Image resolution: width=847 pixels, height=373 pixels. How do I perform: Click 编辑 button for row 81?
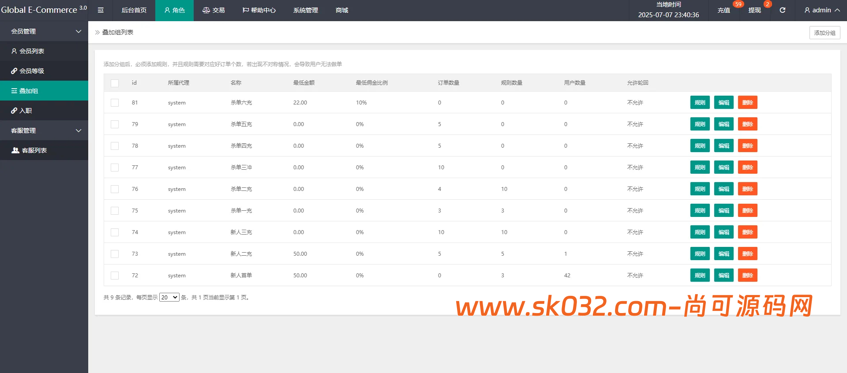pos(724,102)
